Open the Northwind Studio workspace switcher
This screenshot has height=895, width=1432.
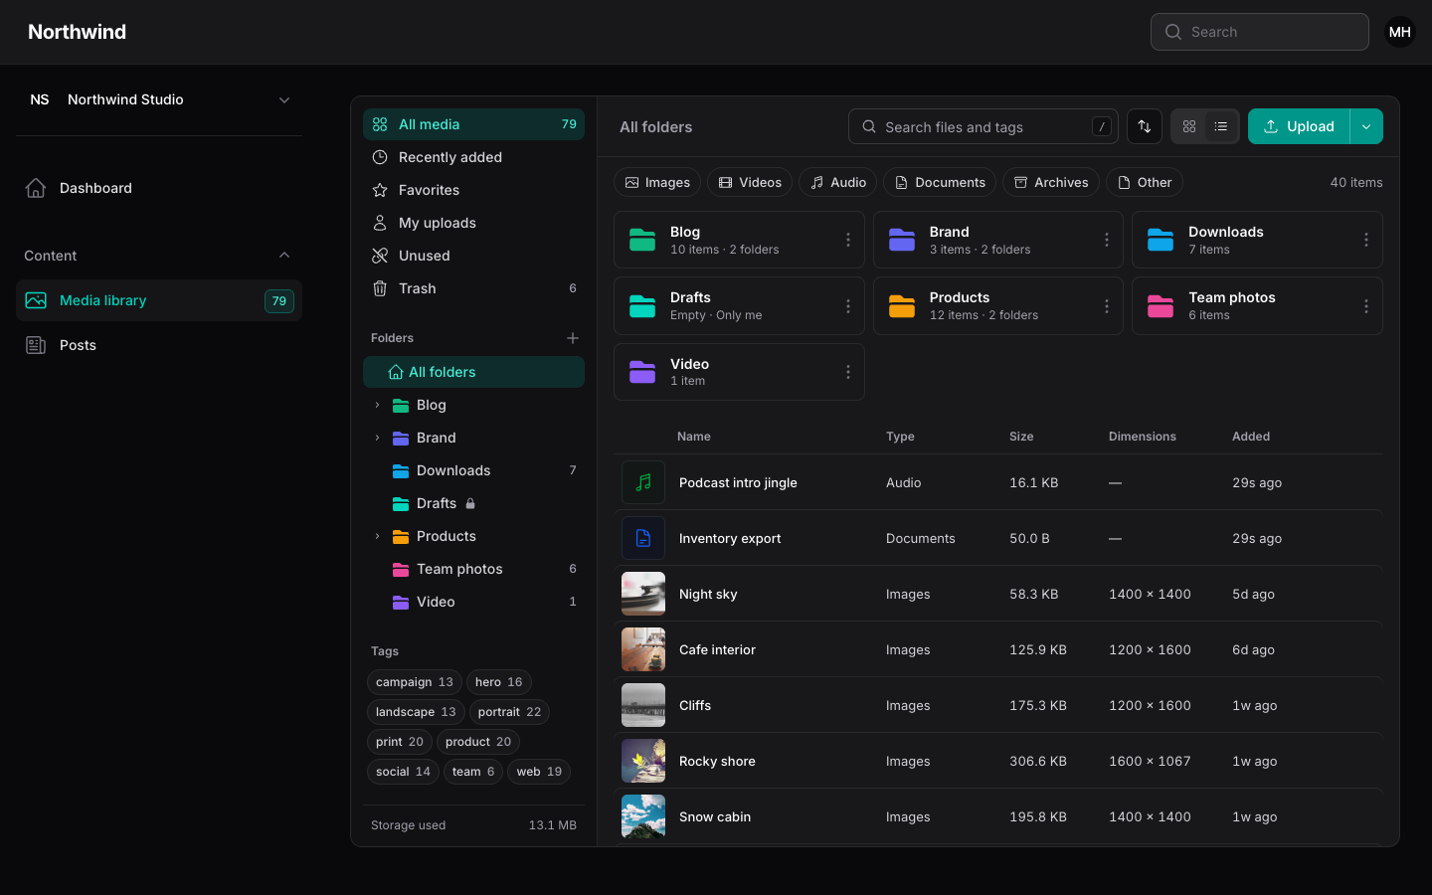159,99
